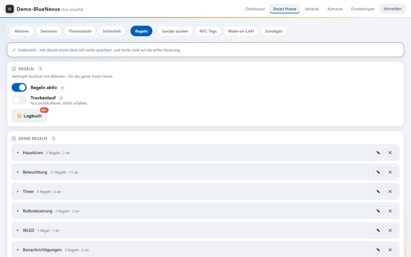The width and height of the screenshot is (411, 257).
Task: Open help for the REGELN section
Action: tap(41, 69)
